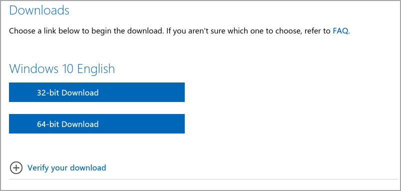Open the FAQ link

pyautogui.click(x=340, y=31)
